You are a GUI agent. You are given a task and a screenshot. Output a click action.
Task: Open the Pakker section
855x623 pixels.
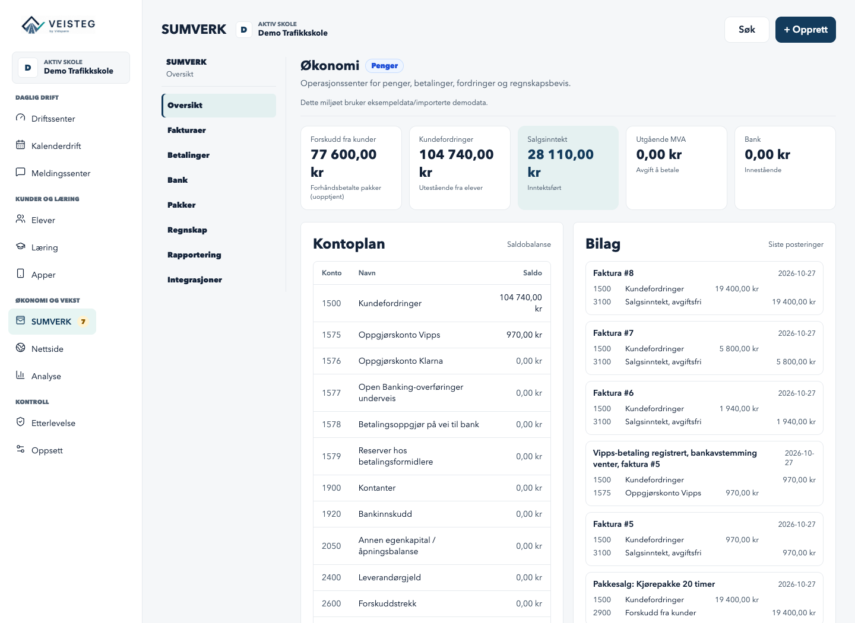[x=218, y=205]
